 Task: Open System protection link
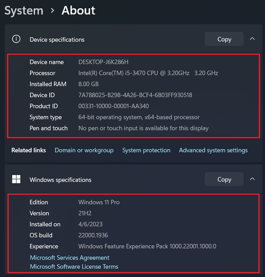click(x=146, y=150)
